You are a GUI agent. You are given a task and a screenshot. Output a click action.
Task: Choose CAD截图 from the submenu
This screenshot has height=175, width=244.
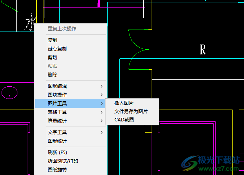tap(132, 120)
